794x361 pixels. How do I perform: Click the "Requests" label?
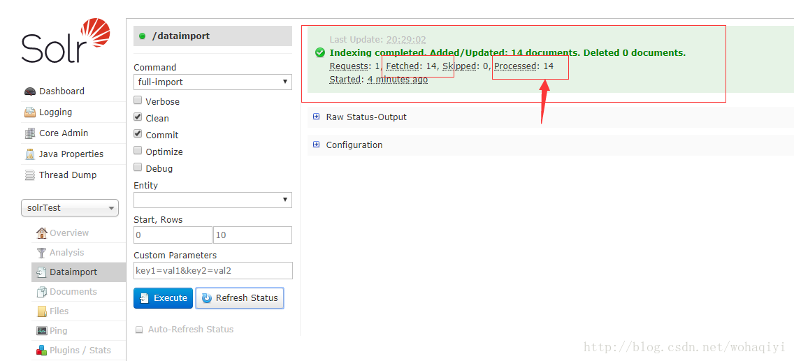tap(348, 66)
